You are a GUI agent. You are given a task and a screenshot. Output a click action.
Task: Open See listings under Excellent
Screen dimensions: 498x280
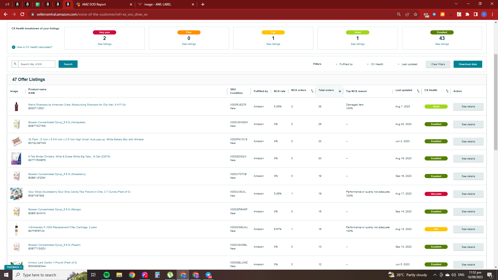[x=442, y=44]
